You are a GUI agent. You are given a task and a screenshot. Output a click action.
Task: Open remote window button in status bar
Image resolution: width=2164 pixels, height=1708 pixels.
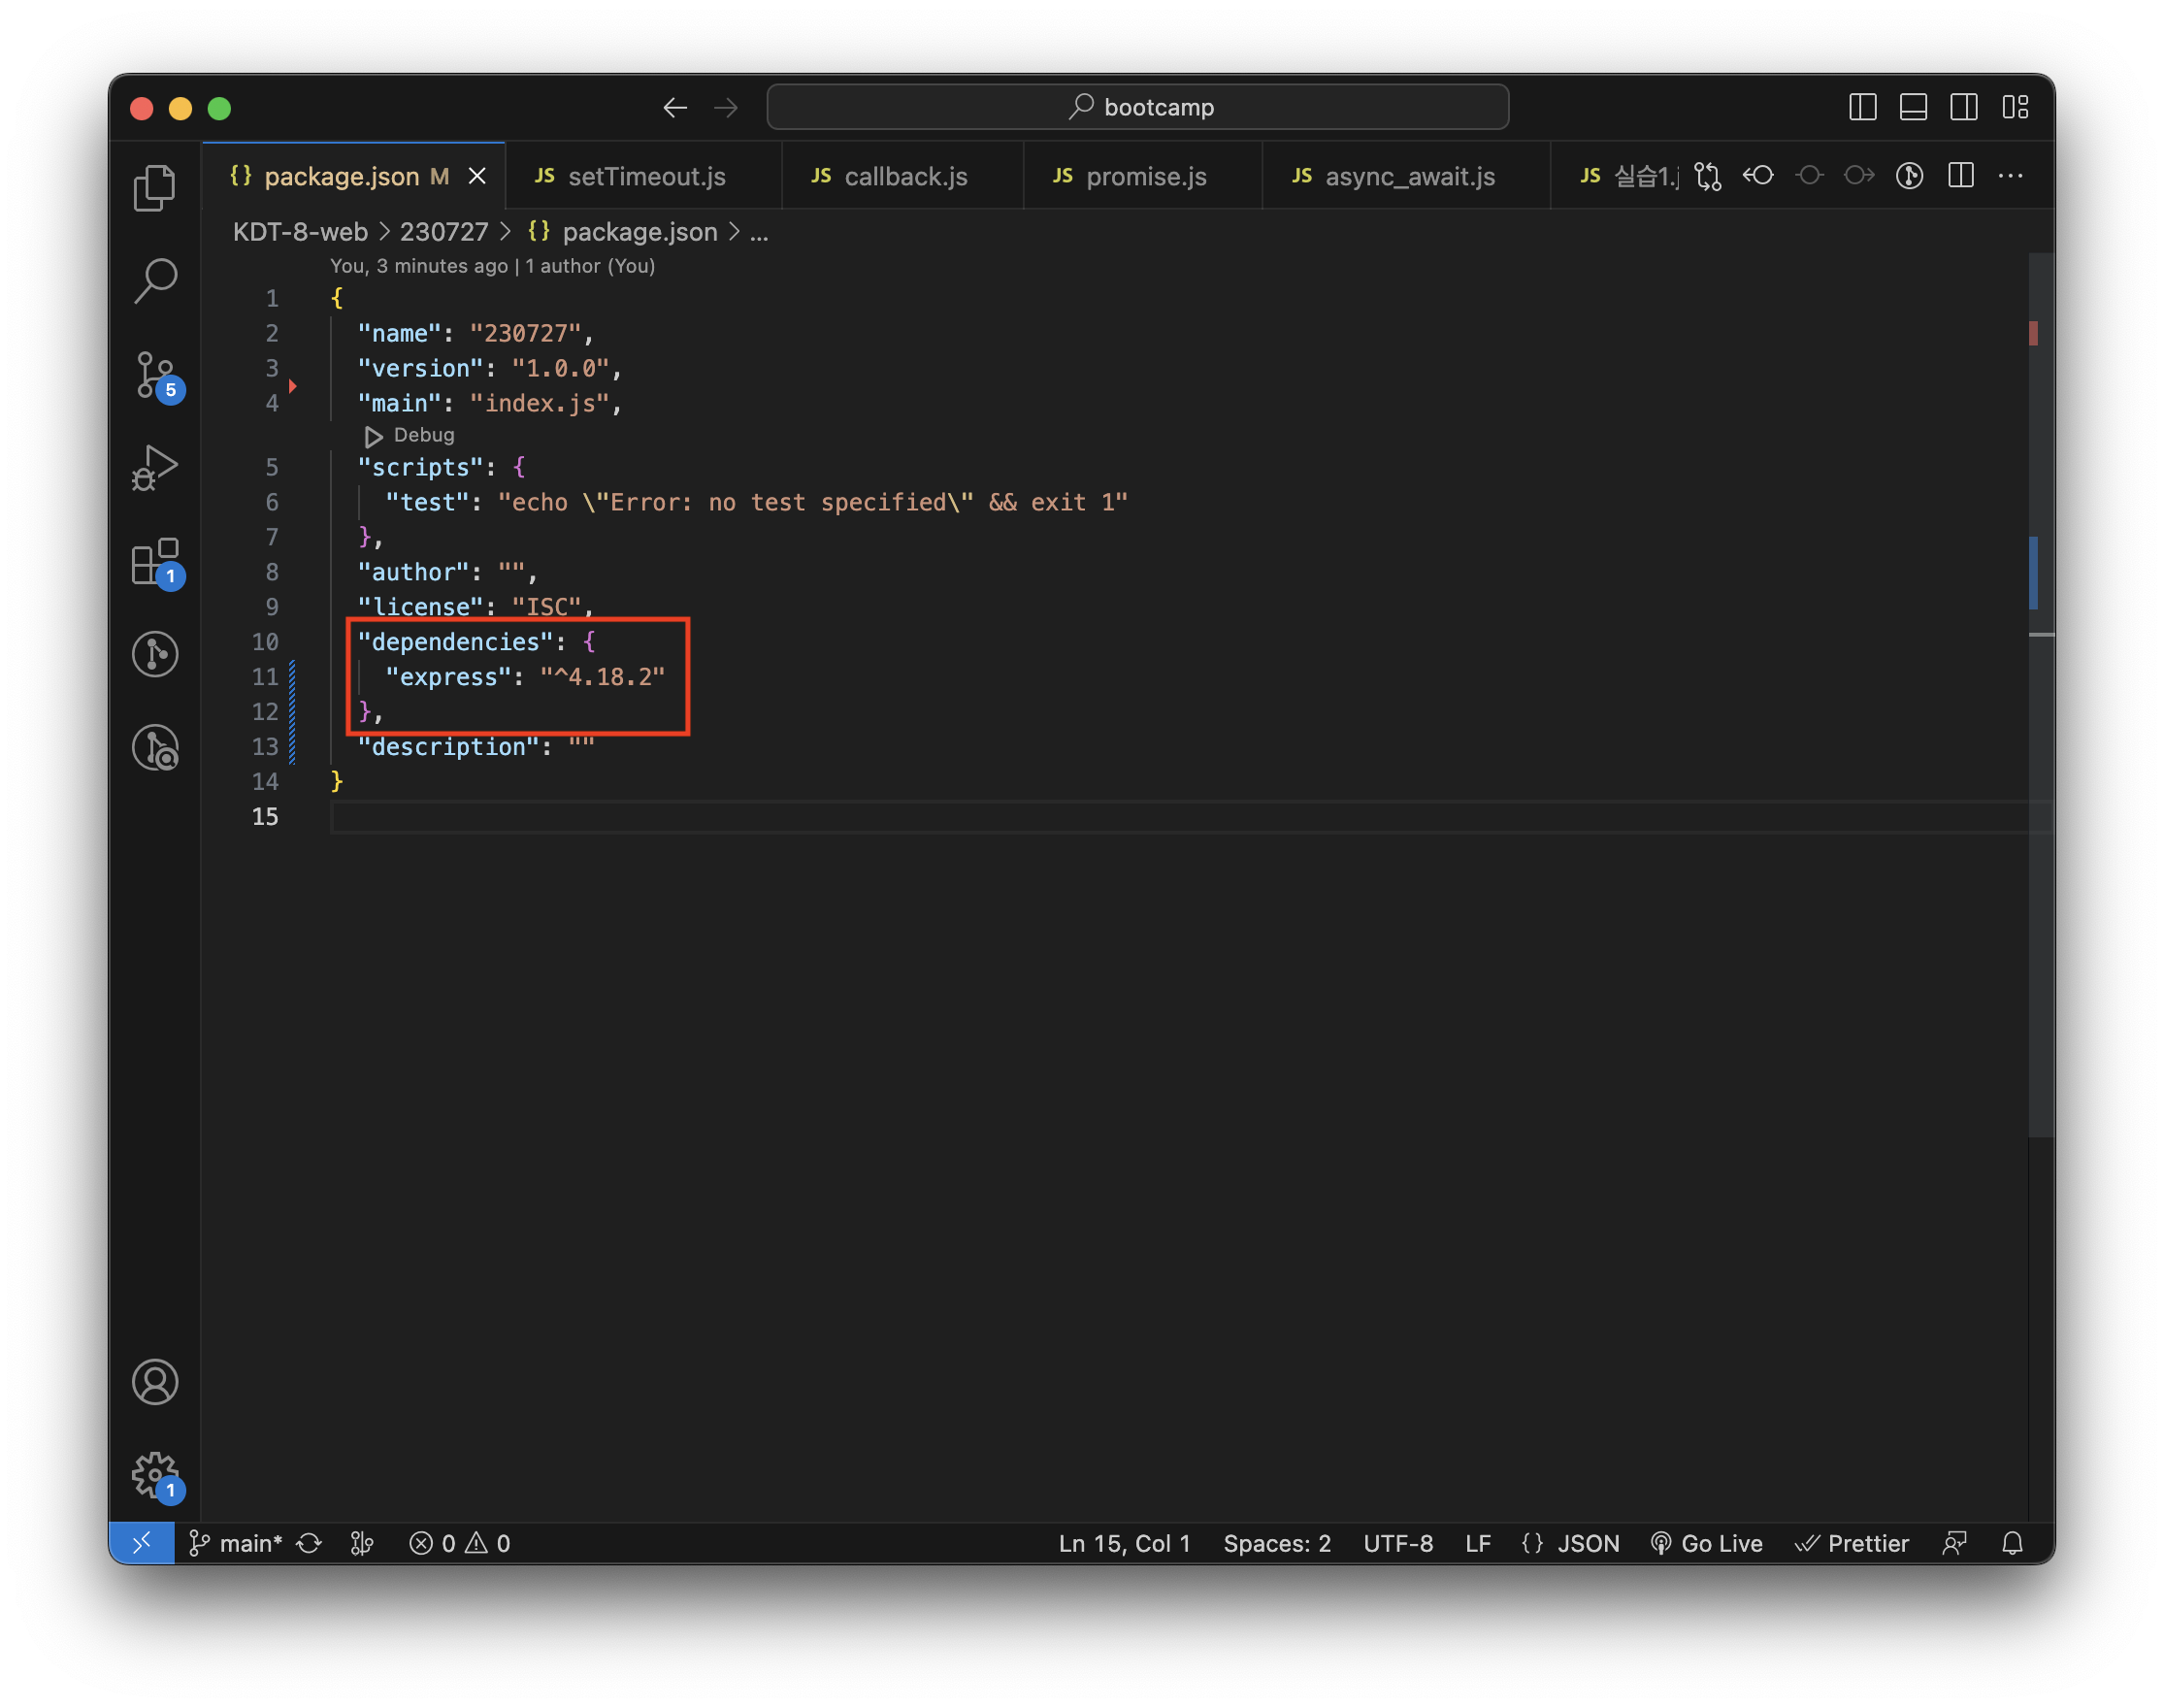141,1542
